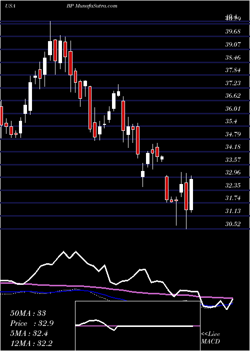Click the '12MA : 32.2' indicator text

pyautogui.click(x=32, y=343)
